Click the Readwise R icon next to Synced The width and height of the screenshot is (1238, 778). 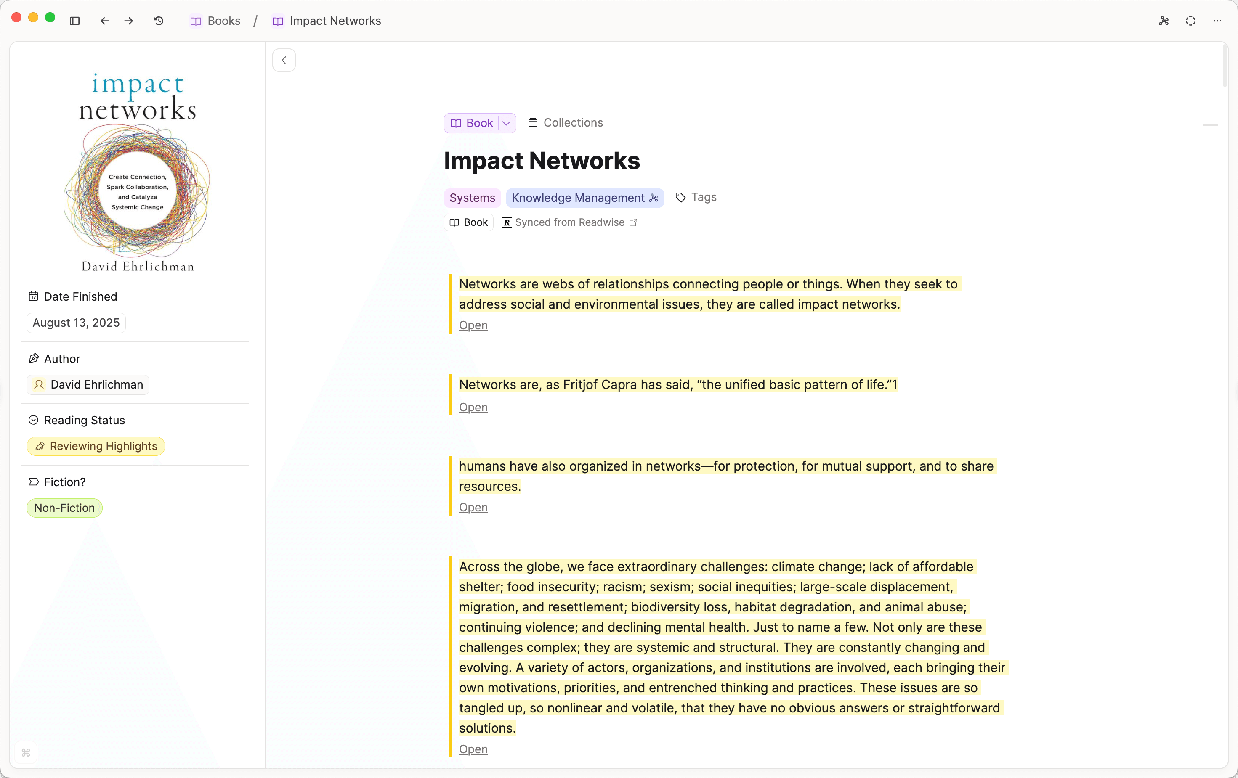point(506,222)
